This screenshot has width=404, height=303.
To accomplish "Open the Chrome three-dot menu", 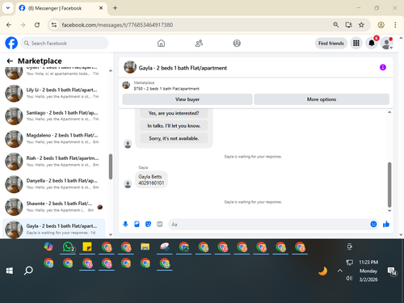I will [395, 25].
